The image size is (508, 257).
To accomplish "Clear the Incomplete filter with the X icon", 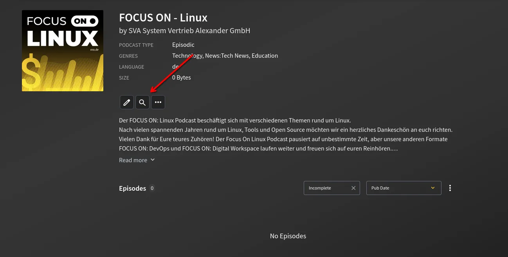I will coord(353,188).
